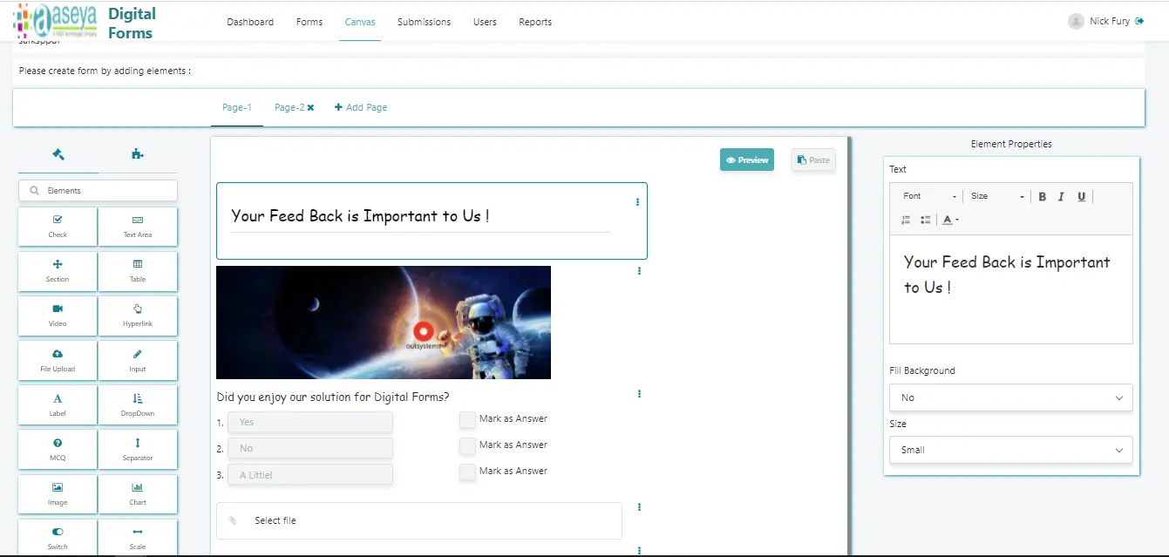Click Add Page to create a new page
The width and height of the screenshot is (1169, 557).
[x=361, y=106]
